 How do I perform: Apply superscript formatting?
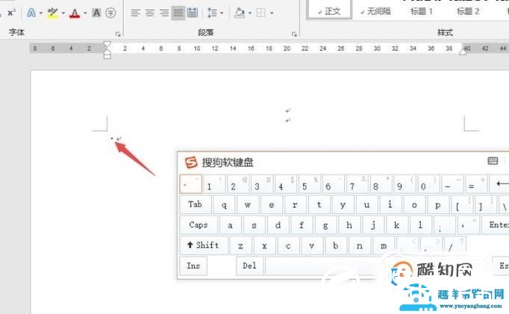point(11,13)
